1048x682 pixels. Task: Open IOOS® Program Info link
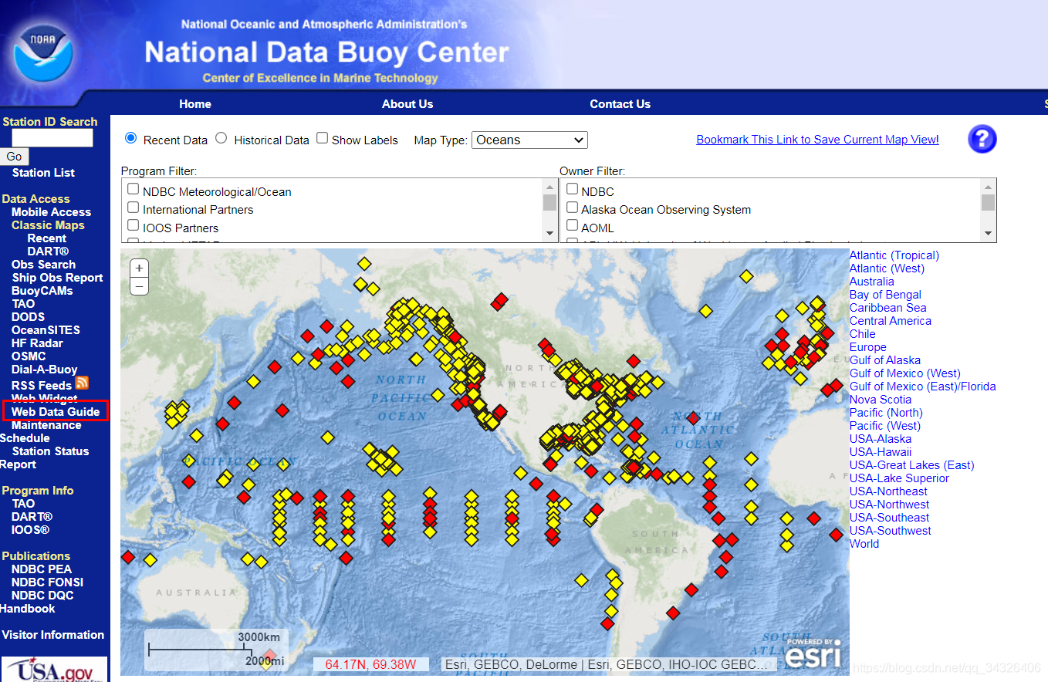[31, 530]
